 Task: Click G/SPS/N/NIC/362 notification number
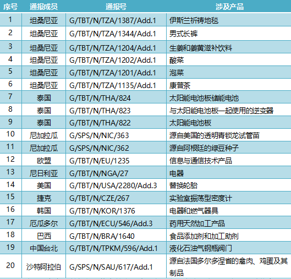coord(99,148)
